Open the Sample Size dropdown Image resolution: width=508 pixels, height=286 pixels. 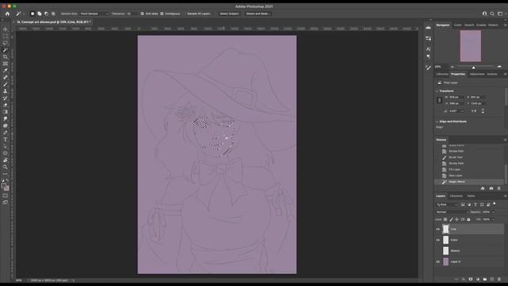94,14
